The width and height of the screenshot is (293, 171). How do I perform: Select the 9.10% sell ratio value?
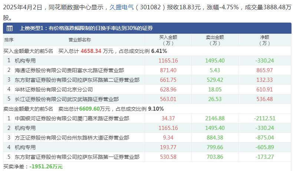coord(156,109)
